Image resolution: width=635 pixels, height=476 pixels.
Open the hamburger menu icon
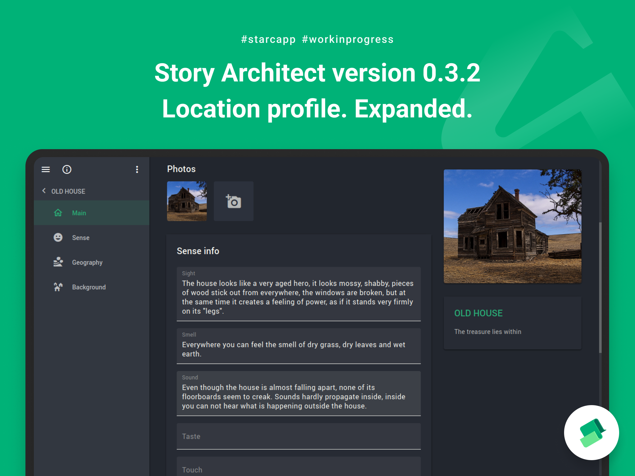point(46,170)
